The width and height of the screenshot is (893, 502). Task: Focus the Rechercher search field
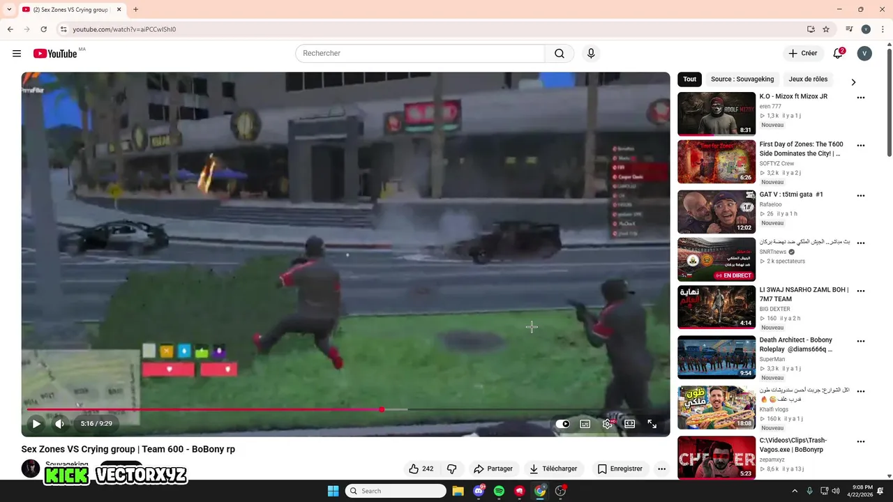point(420,54)
